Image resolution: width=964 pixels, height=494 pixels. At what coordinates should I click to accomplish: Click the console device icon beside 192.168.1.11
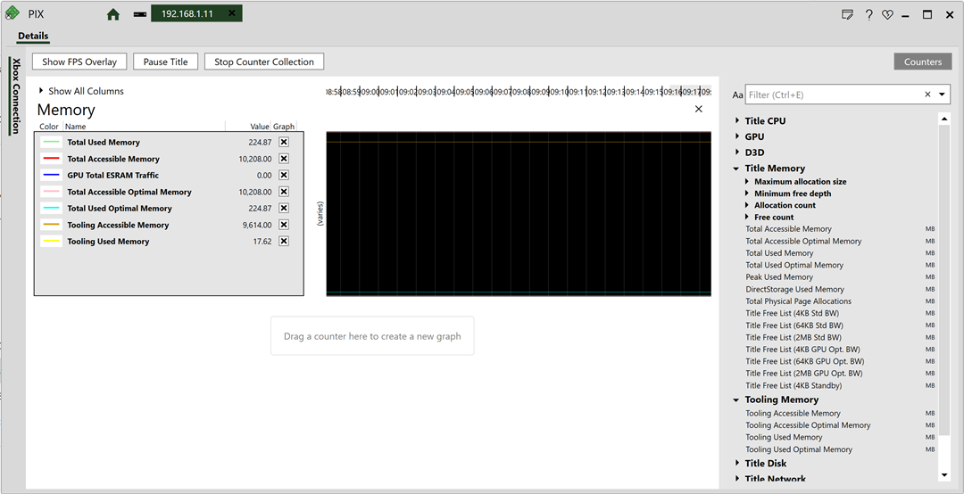(x=140, y=14)
